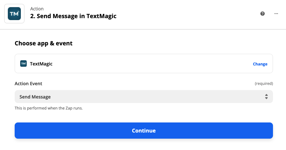Screen dimensions: 286x150
Task: Click small TextMagic icon beside app name
Action: pyautogui.click(x=23, y=63)
